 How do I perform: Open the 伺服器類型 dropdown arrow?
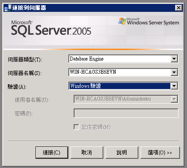174,59
